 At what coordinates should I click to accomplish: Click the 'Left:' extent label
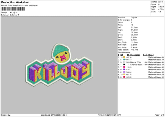[x=120, y=27]
